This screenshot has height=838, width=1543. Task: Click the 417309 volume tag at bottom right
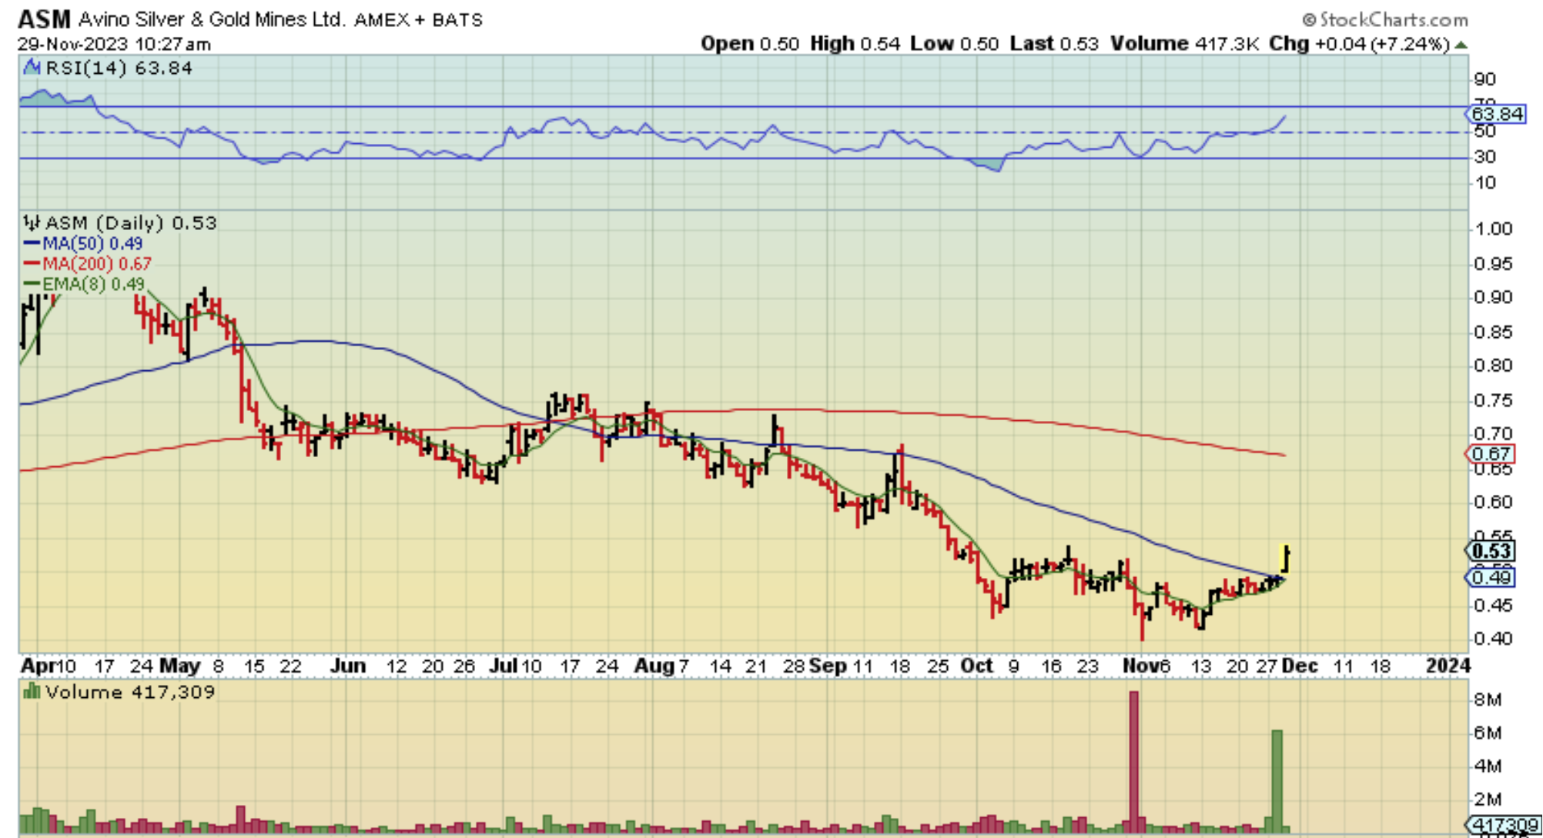(x=1502, y=825)
